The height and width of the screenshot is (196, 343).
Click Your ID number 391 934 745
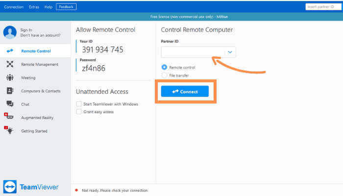click(x=102, y=49)
